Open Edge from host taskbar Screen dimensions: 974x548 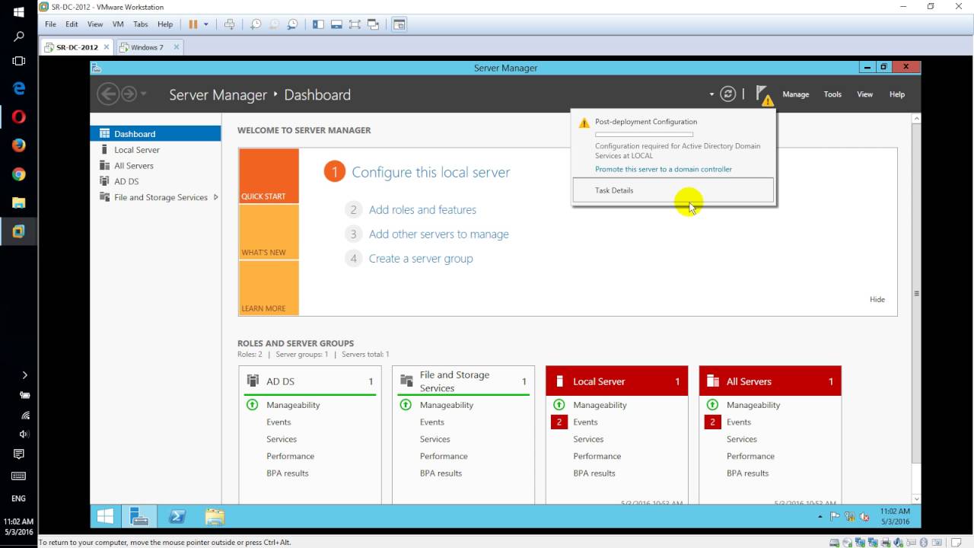pos(19,88)
